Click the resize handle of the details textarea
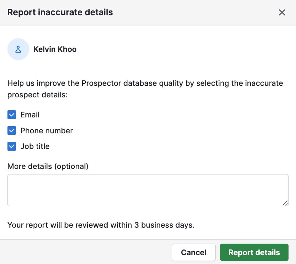 coord(285,203)
